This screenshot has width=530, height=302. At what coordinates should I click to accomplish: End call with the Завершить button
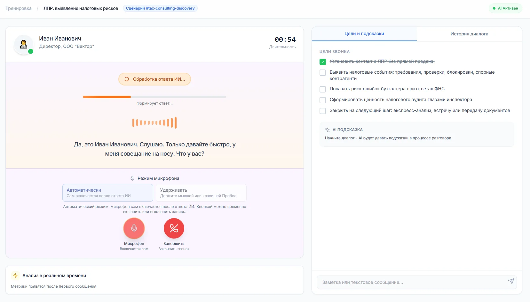(x=174, y=228)
